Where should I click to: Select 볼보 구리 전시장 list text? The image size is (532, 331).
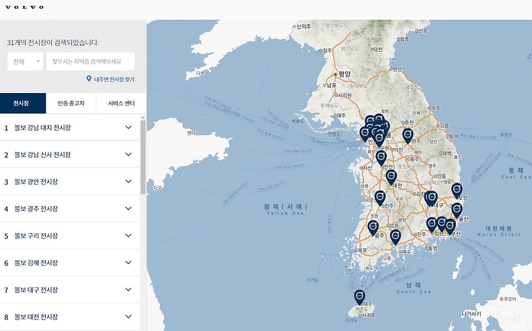[x=36, y=236]
